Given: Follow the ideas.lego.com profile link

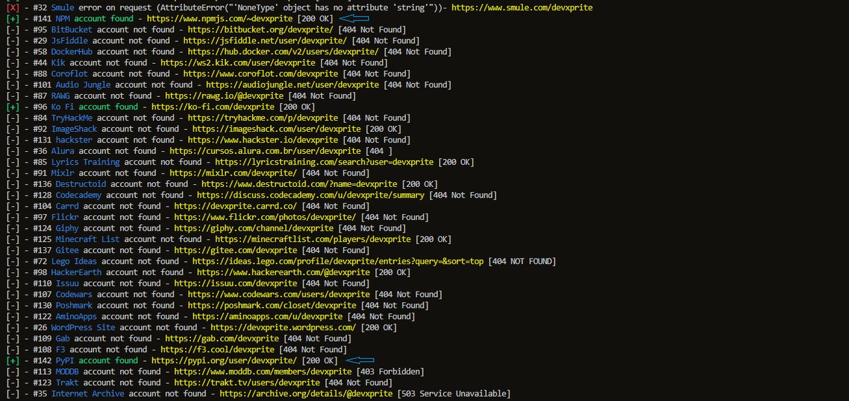Looking at the screenshot, I should [338, 262].
